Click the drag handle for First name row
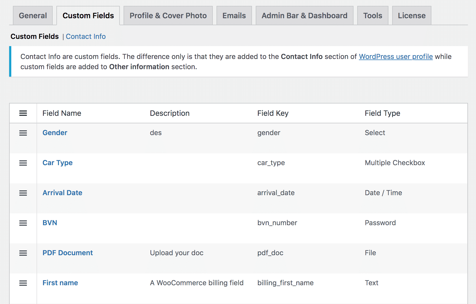Screen dimensions: 476x304 coord(23,283)
